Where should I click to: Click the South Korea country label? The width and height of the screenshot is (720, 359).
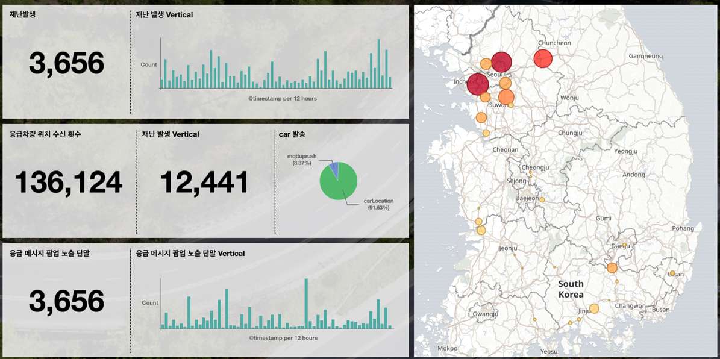(x=571, y=289)
